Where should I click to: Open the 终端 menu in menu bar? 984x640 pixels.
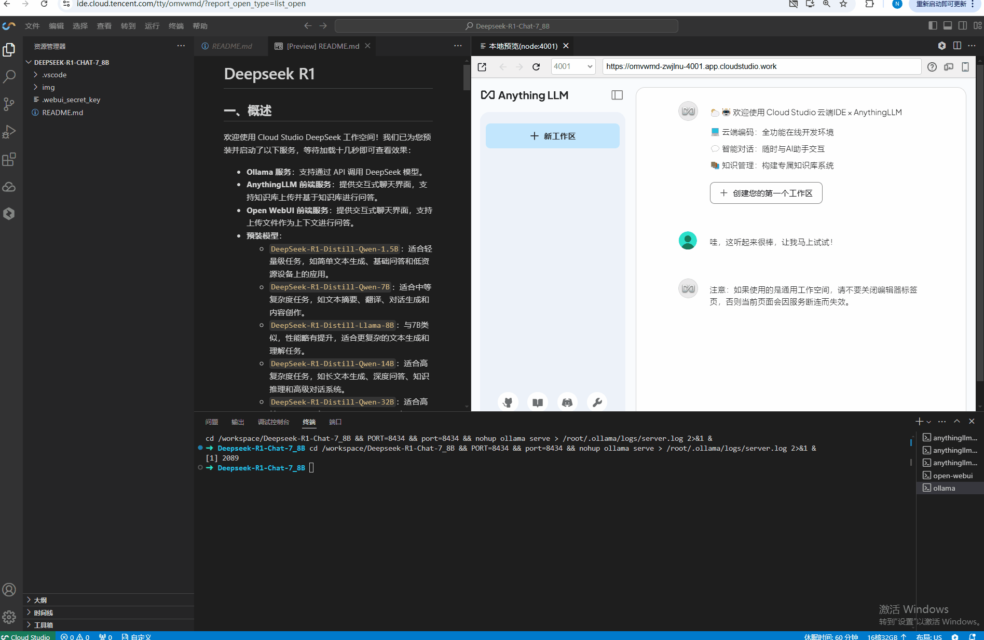(176, 26)
